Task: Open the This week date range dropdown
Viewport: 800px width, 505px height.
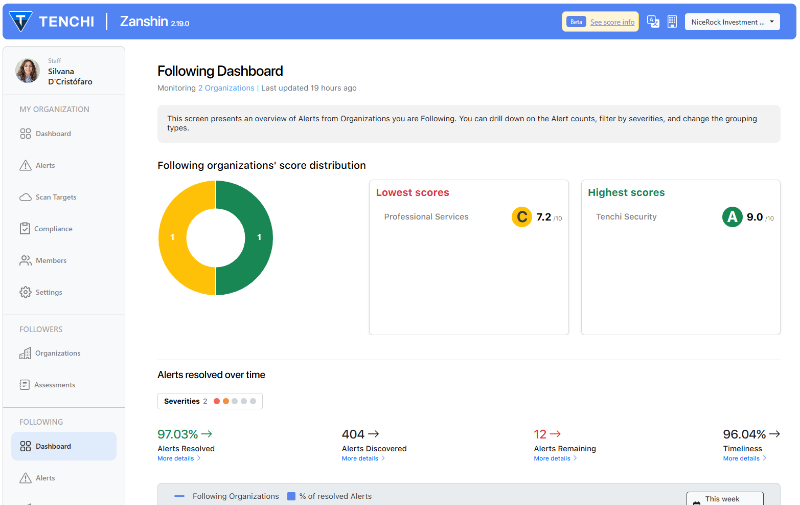Action: click(x=724, y=499)
